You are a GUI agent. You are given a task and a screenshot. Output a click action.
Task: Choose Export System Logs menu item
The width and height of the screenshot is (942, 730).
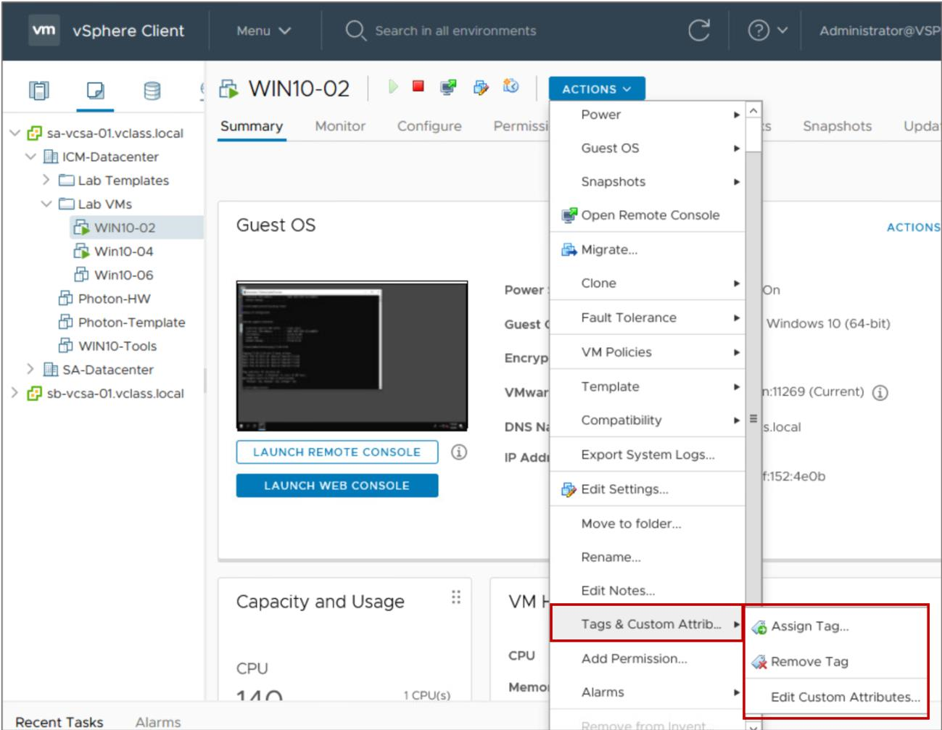coord(648,455)
